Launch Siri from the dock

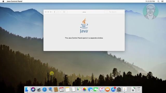click(33, 90)
